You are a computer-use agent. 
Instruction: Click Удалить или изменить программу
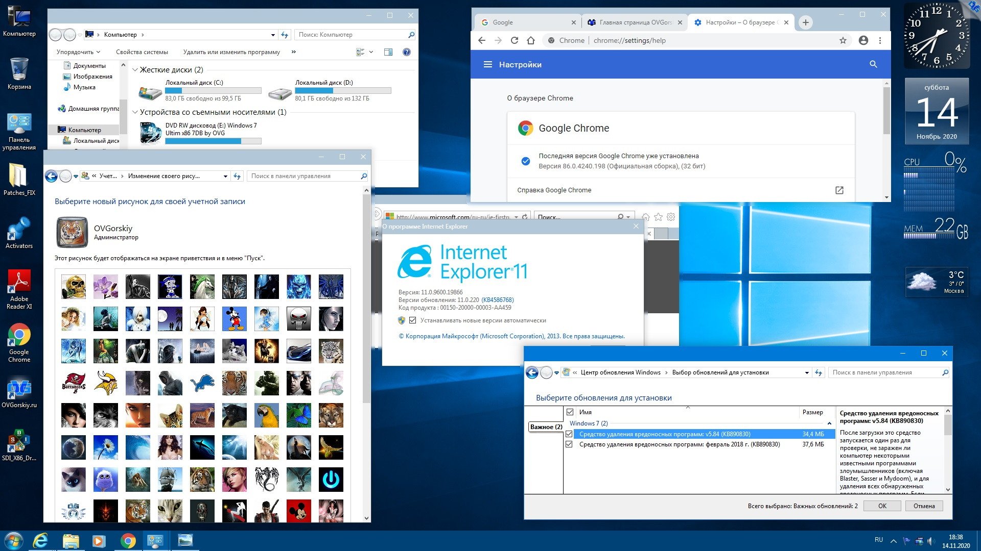pyautogui.click(x=231, y=52)
